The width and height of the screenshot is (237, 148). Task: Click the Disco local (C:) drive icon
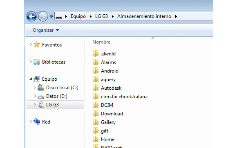click(x=41, y=87)
